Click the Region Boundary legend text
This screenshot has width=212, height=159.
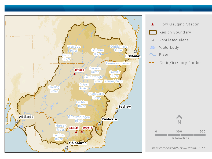(x=175, y=32)
